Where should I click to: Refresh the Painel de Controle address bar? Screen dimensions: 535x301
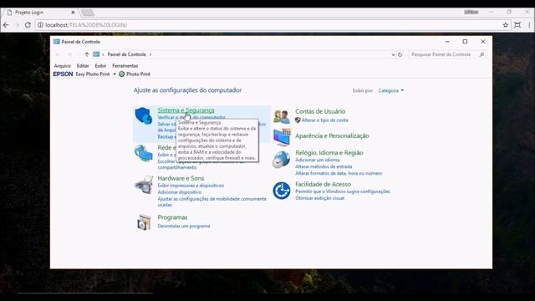tap(400, 54)
